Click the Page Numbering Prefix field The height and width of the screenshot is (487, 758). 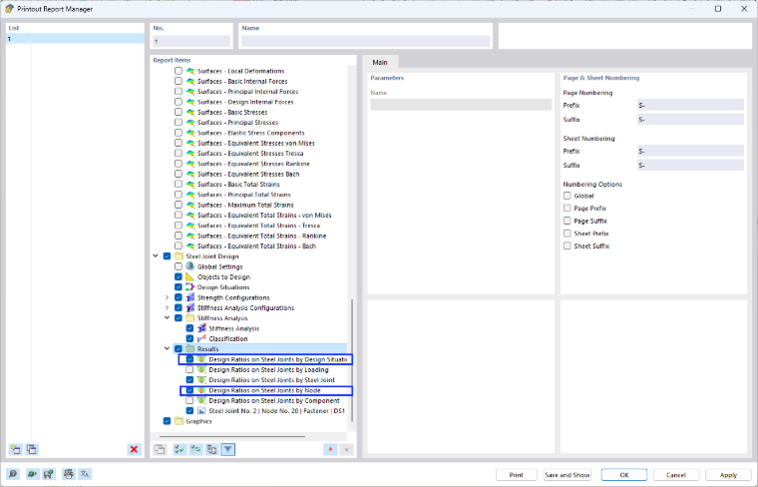click(690, 105)
